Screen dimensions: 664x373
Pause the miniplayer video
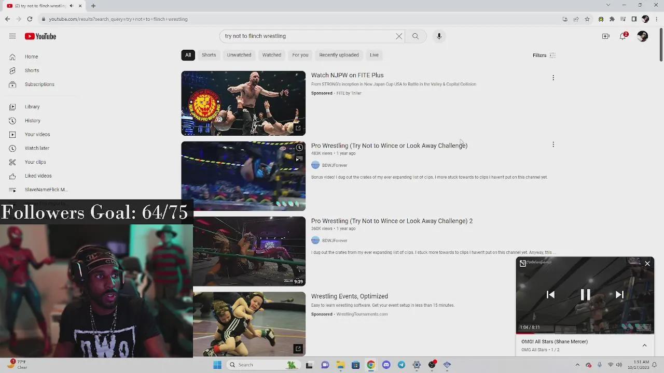tap(585, 295)
